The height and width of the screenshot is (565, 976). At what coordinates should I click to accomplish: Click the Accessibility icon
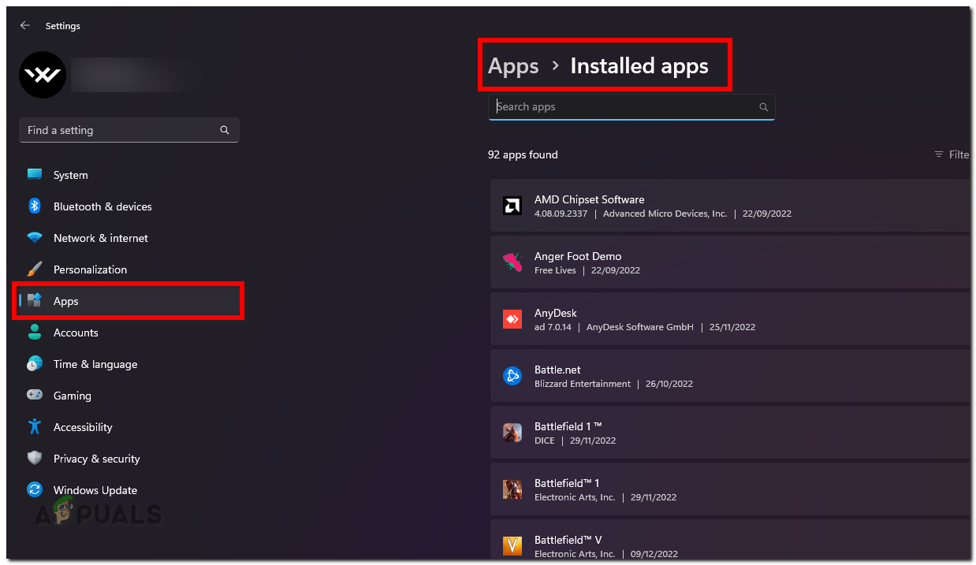(x=35, y=426)
